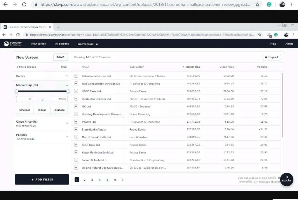The height and width of the screenshot is (200, 298).
Task: Click the Go Premium star icon
Action: [97, 44]
